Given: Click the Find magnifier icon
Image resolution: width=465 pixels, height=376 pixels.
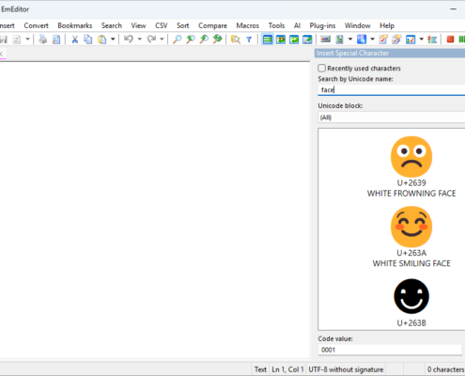Looking at the screenshot, I should (177, 39).
